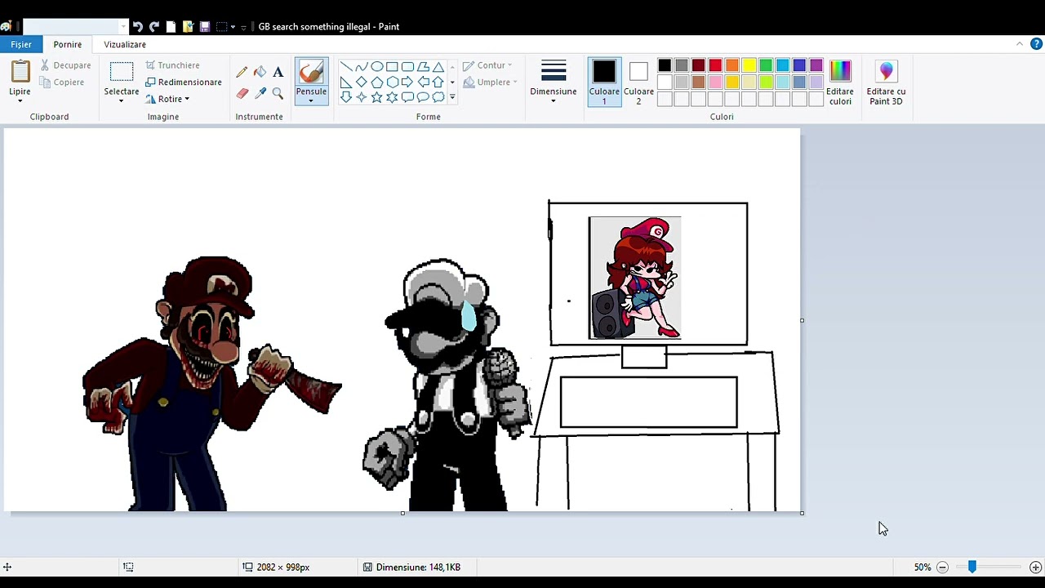Click the Dimensiune: 148,1KB status text

(x=418, y=567)
